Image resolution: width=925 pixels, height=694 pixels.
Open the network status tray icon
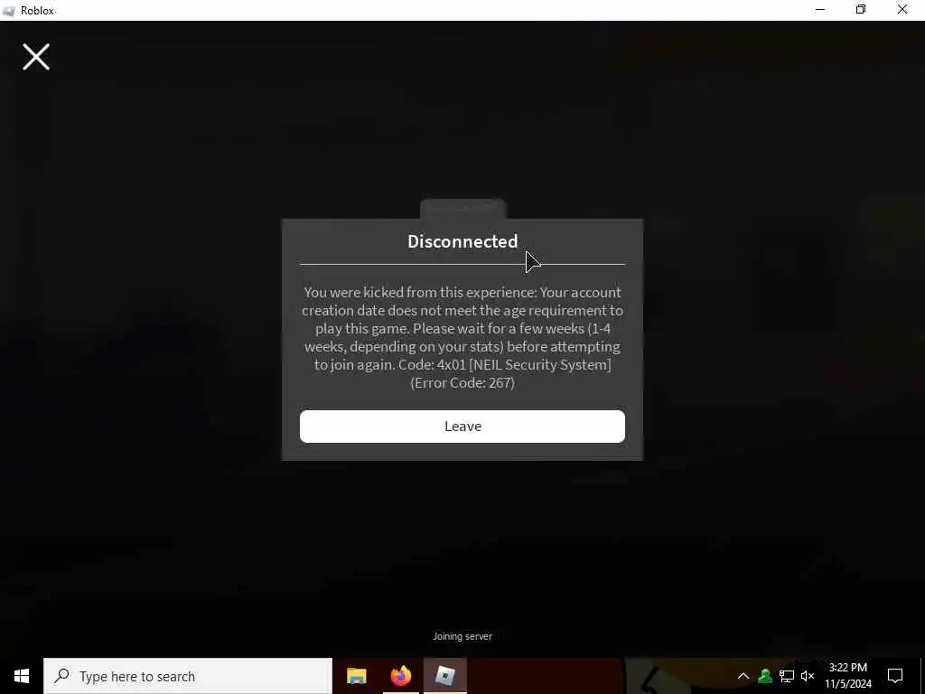(x=787, y=676)
